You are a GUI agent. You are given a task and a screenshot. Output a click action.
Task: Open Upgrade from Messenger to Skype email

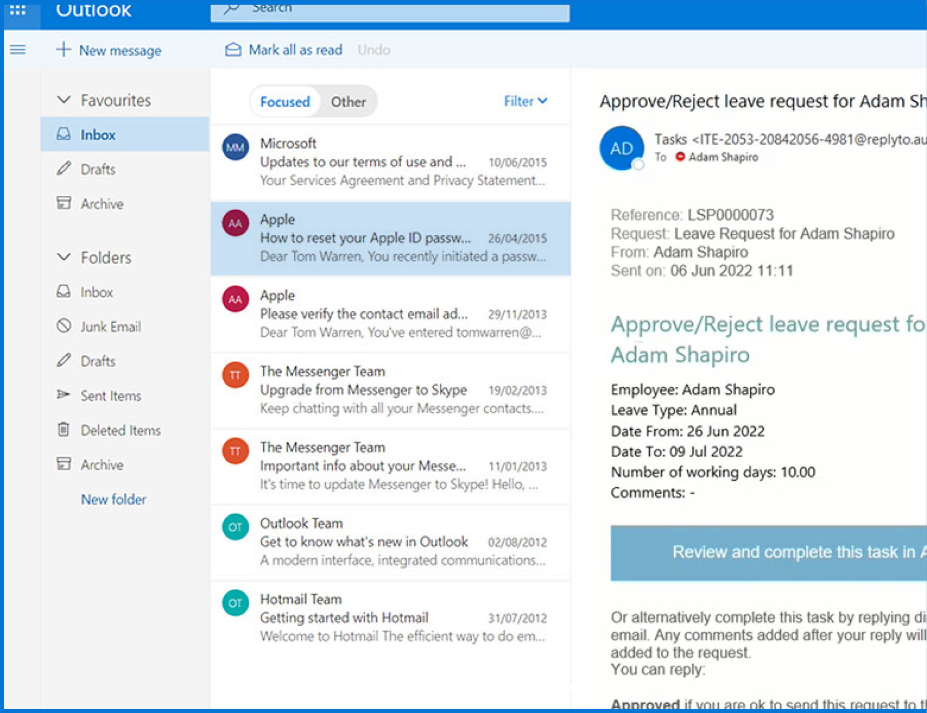click(390, 390)
